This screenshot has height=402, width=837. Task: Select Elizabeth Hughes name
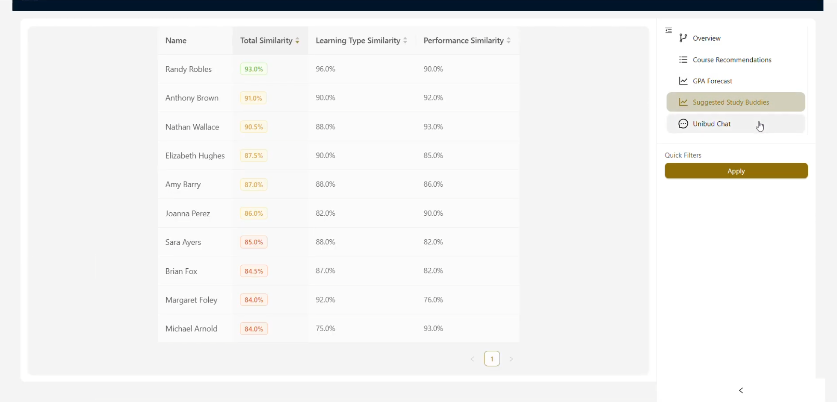(195, 156)
